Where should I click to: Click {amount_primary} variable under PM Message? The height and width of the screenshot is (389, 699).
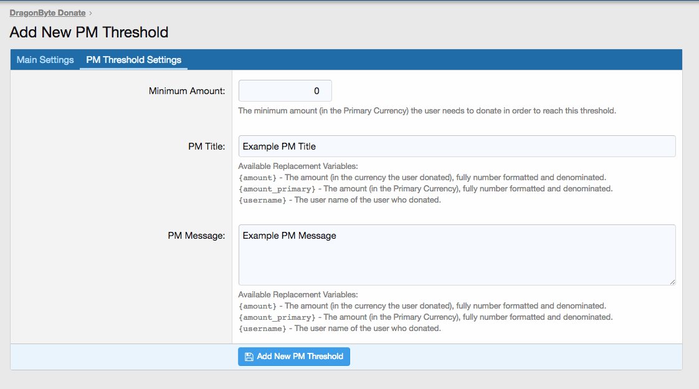coord(277,317)
